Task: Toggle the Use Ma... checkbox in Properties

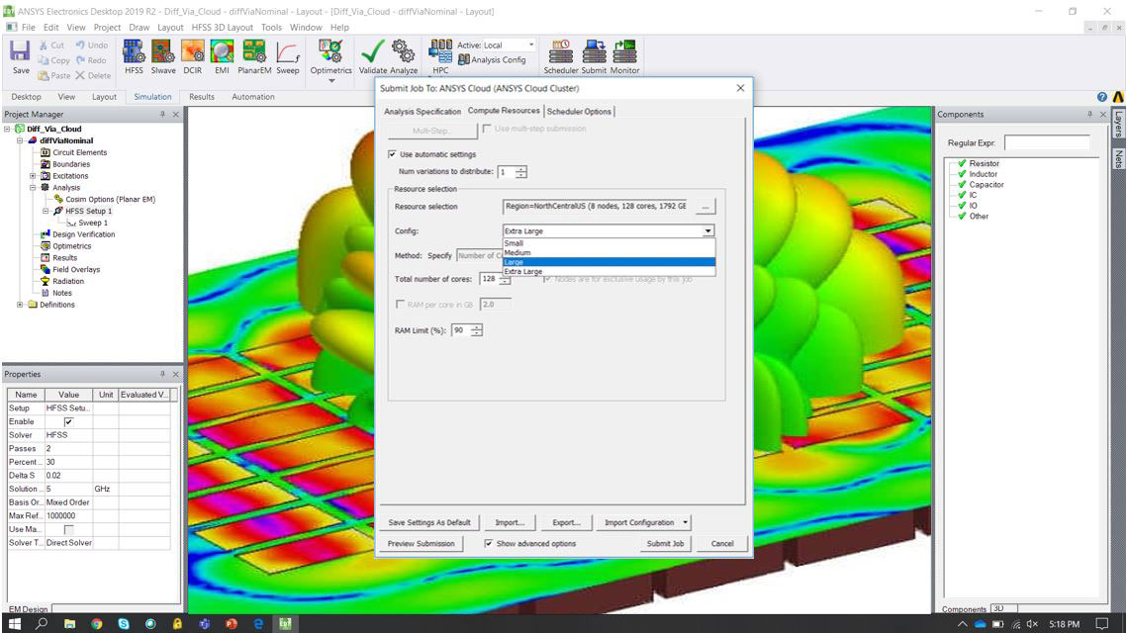Action: point(68,529)
